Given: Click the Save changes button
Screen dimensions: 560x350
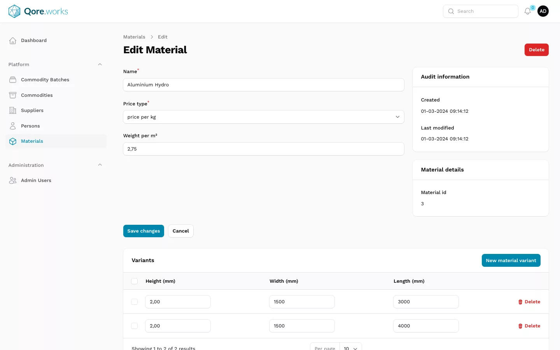Looking at the screenshot, I should click(143, 231).
